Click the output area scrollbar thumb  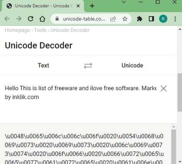pos(174,147)
